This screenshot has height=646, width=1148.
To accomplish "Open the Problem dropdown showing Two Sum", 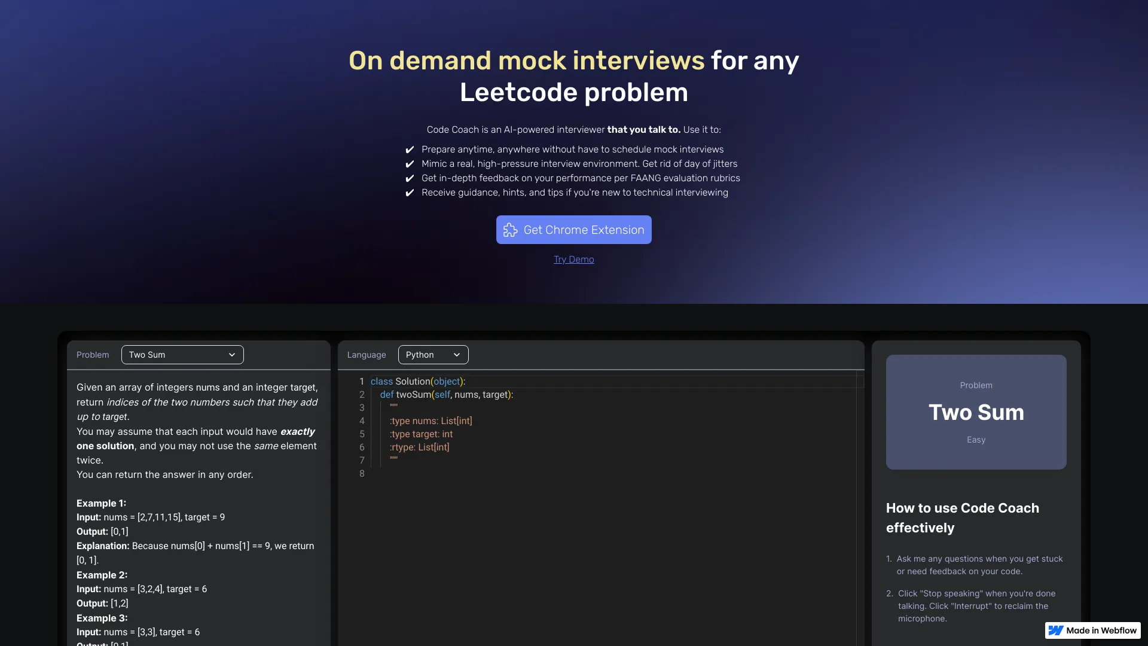I will tap(182, 354).
